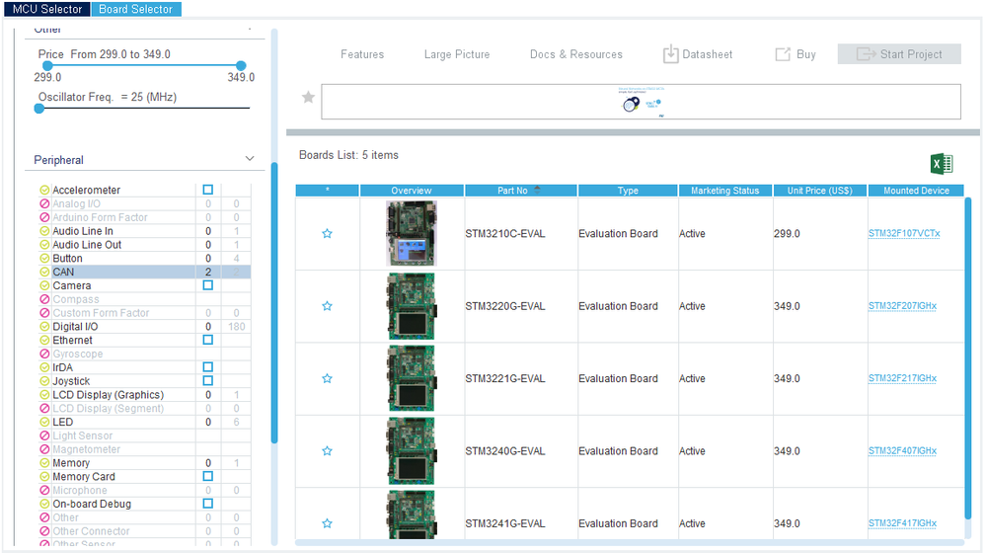Click the Price maximum slider handle
986x553 pixels.
pyautogui.click(x=241, y=65)
